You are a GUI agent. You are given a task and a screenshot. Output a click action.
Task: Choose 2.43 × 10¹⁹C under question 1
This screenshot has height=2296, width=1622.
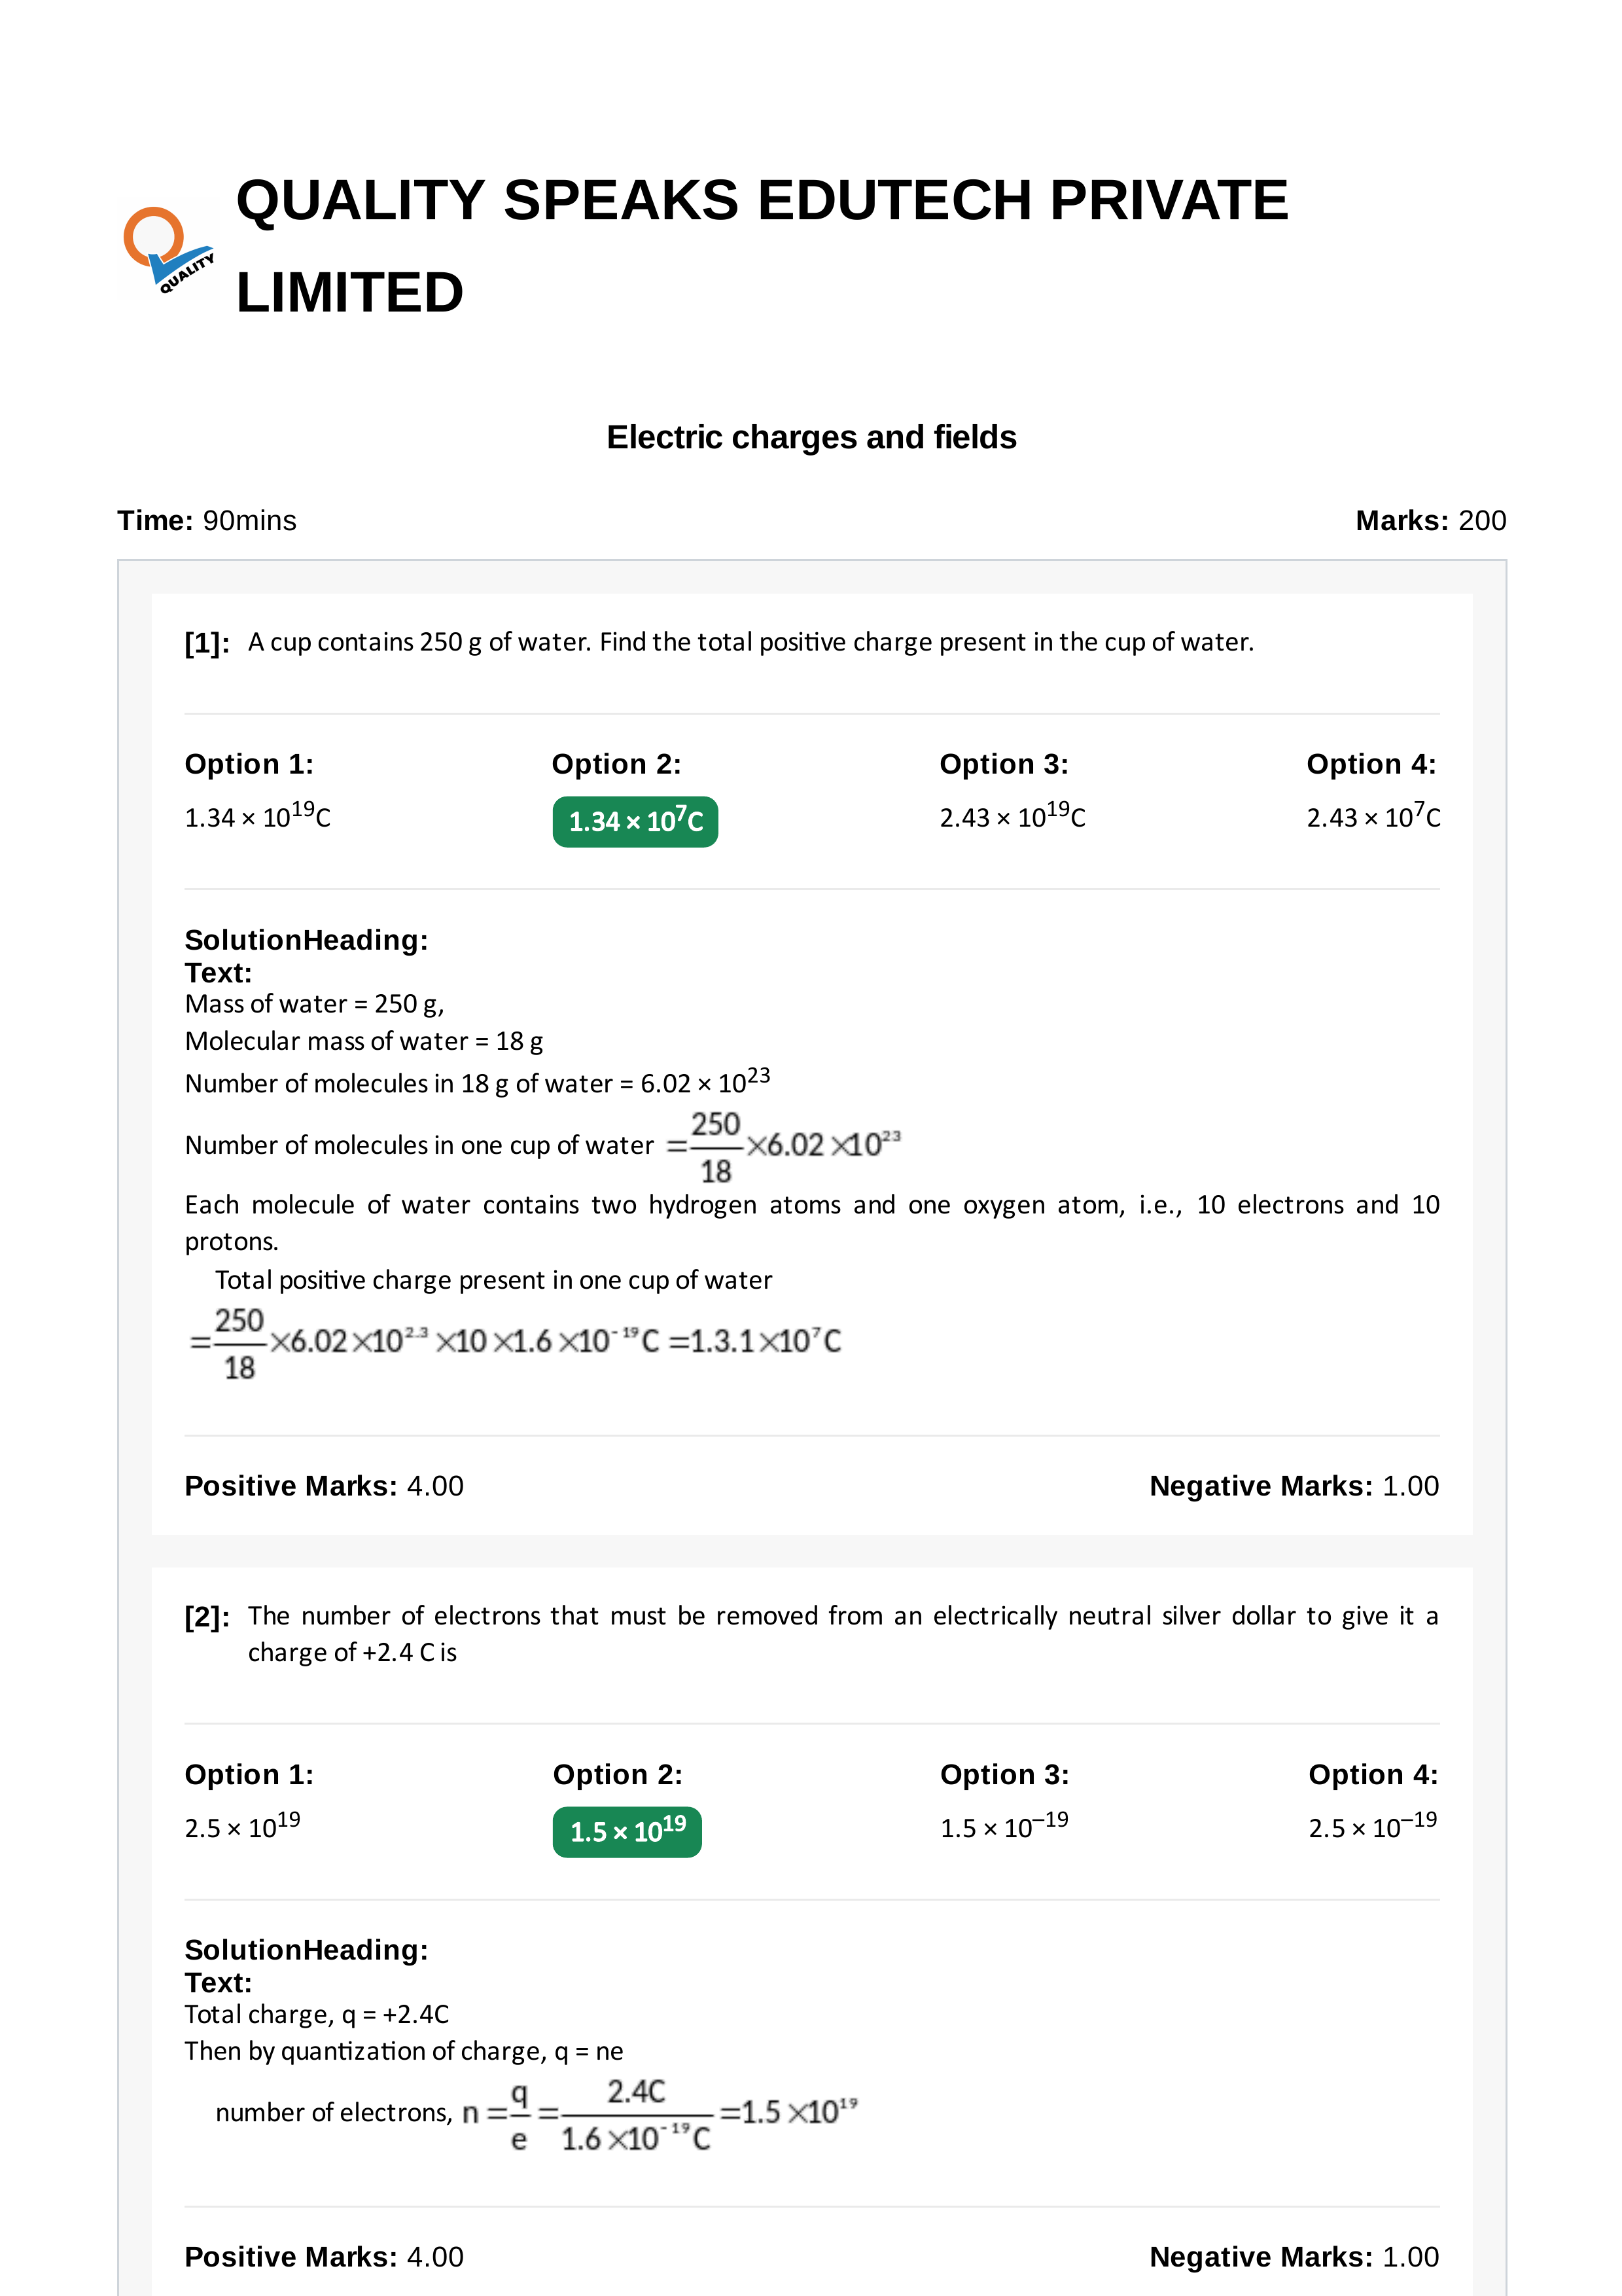coord(1012,816)
